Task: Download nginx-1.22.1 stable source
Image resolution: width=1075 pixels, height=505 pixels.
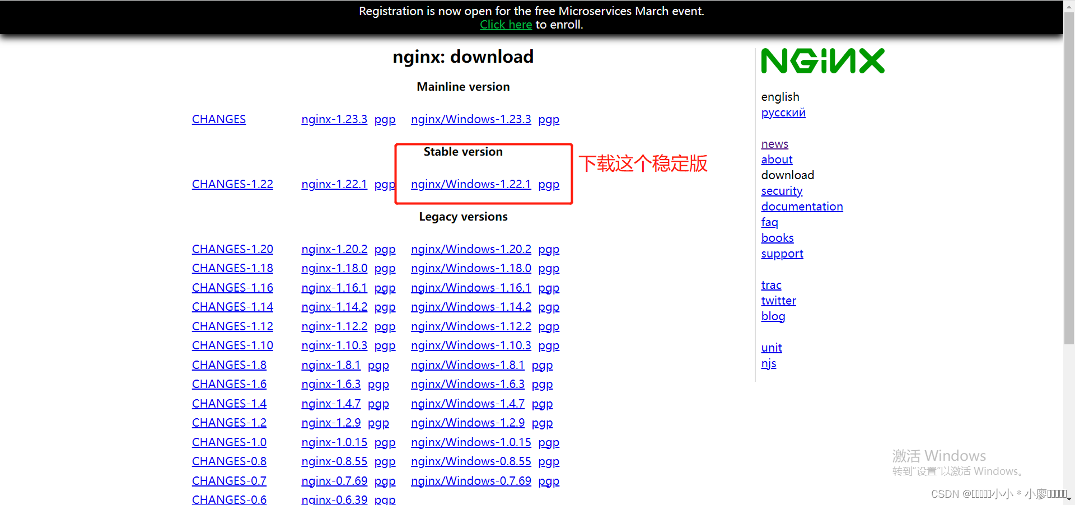Action: click(x=334, y=184)
